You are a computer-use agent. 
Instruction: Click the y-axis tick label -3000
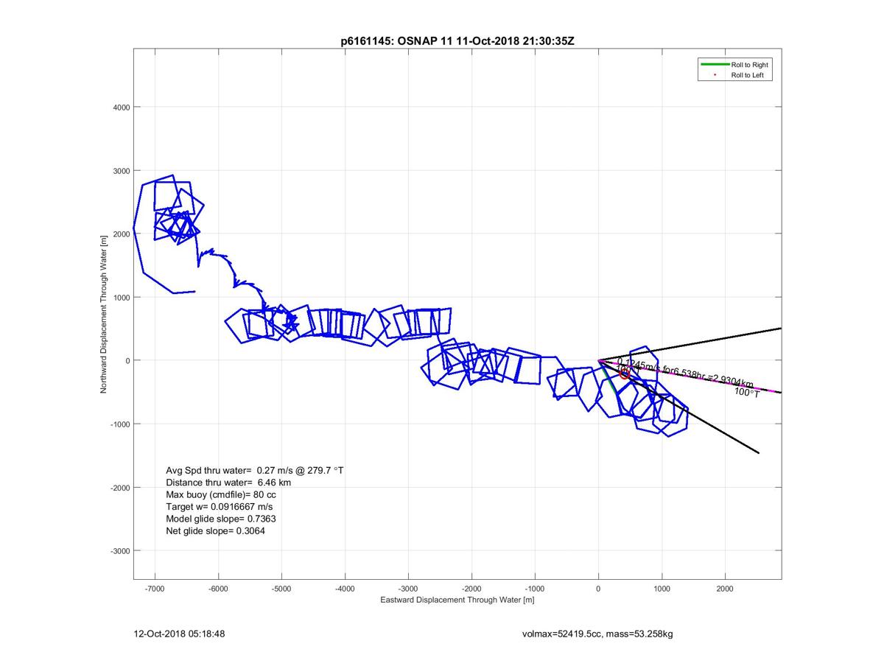coord(119,551)
